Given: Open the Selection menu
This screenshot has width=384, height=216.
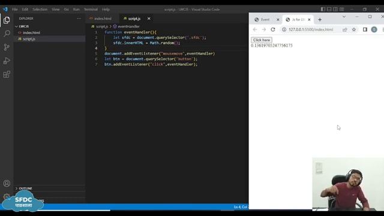Looking at the screenshot, I should (x=40, y=10).
